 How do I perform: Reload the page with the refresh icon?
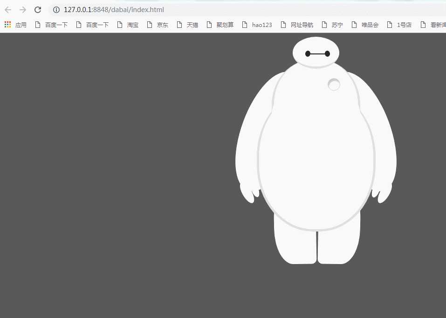coord(38,10)
